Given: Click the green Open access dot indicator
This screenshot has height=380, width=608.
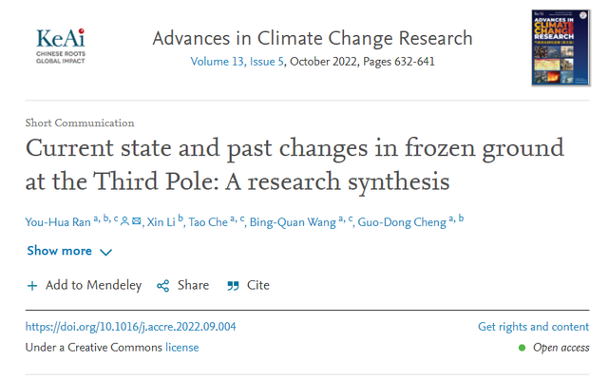Looking at the screenshot, I should tap(522, 348).
